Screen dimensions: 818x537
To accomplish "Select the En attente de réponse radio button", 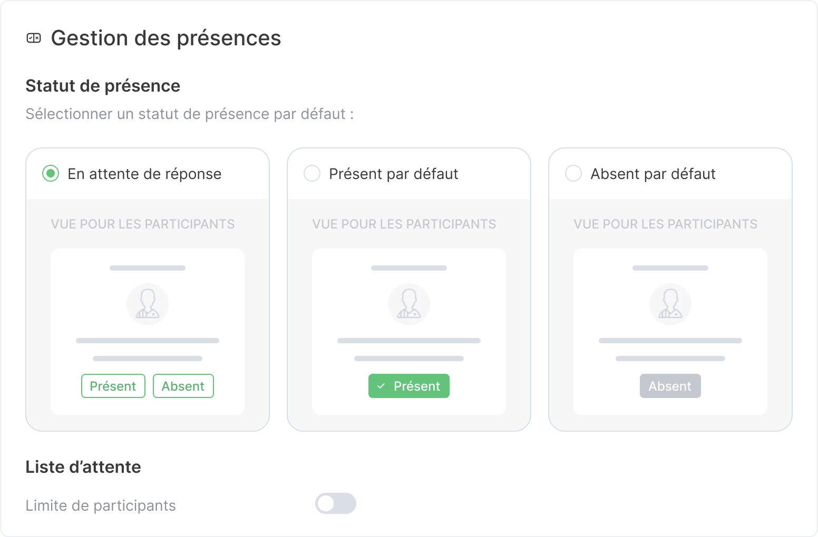I will pos(50,173).
